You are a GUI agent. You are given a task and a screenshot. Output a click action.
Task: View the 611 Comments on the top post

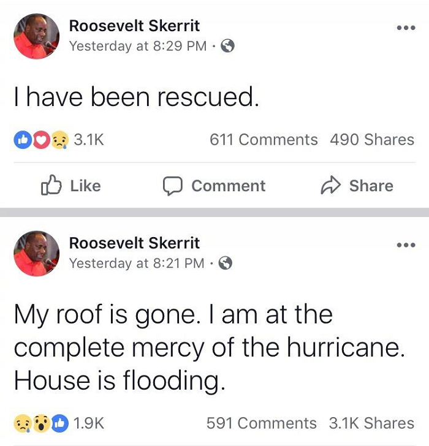(264, 140)
